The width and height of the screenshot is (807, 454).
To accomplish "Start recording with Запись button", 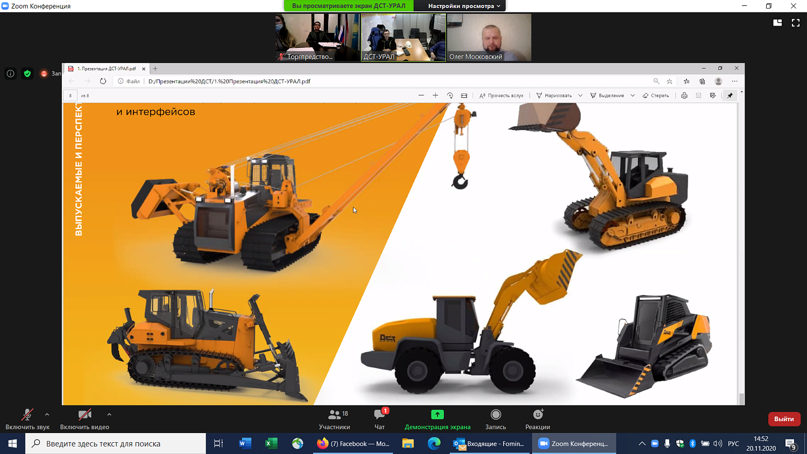I will pos(495,419).
